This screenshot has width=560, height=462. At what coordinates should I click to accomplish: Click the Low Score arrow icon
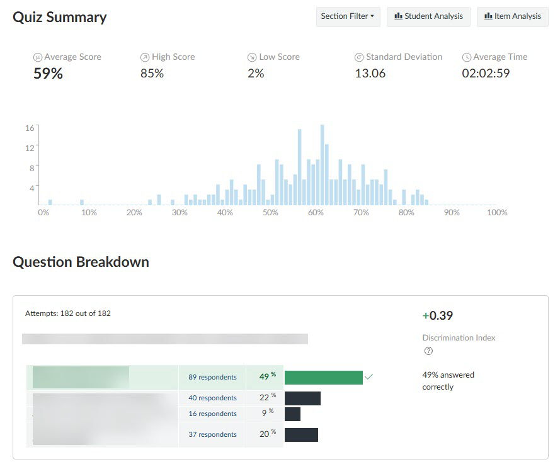pyautogui.click(x=252, y=57)
